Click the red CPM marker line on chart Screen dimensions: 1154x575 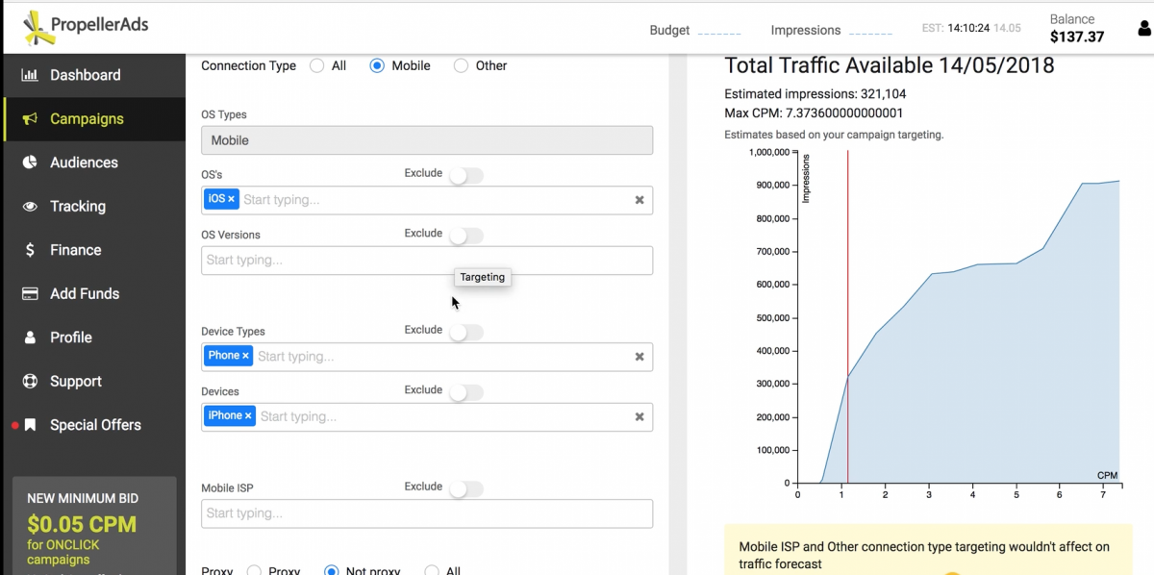pyautogui.click(x=847, y=288)
